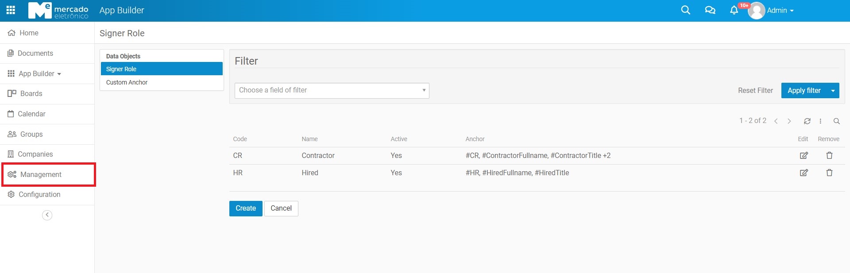The image size is (850, 273).
Task: Refresh the signer role list
Action: tap(807, 121)
